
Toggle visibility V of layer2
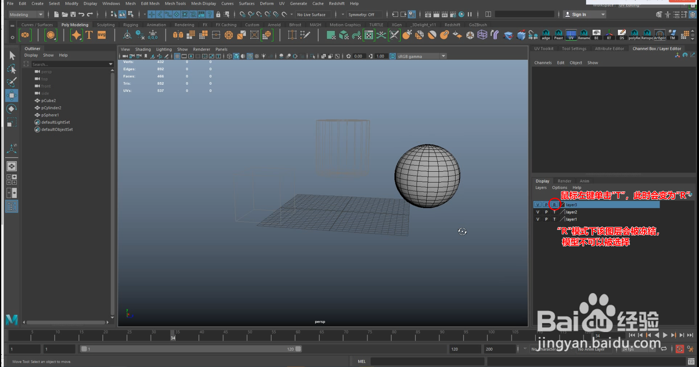click(x=538, y=212)
